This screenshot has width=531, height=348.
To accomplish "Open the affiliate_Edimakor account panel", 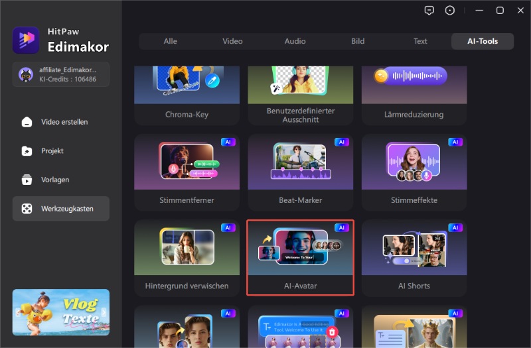I will click(61, 74).
